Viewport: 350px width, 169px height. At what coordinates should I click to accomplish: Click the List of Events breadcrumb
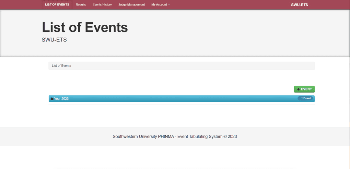coord(61,66)
